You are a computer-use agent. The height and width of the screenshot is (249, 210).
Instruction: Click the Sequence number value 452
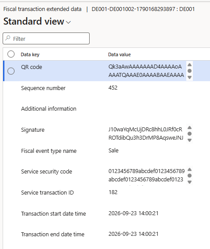pyautogui.click(x=113, y=88)
